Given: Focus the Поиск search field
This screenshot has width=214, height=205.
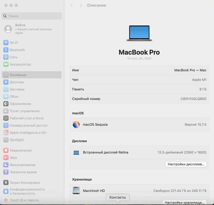Looking at the screenshot, I should (x=32, y=16).
